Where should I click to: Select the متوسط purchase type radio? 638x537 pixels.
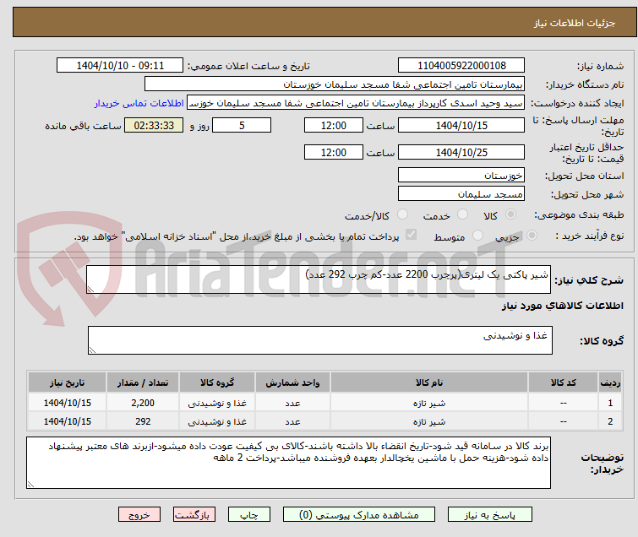point(477,236)
